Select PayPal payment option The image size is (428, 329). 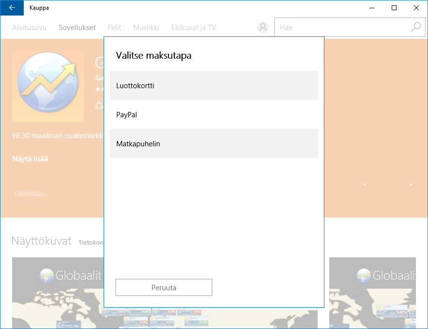(x=214, y=115)
